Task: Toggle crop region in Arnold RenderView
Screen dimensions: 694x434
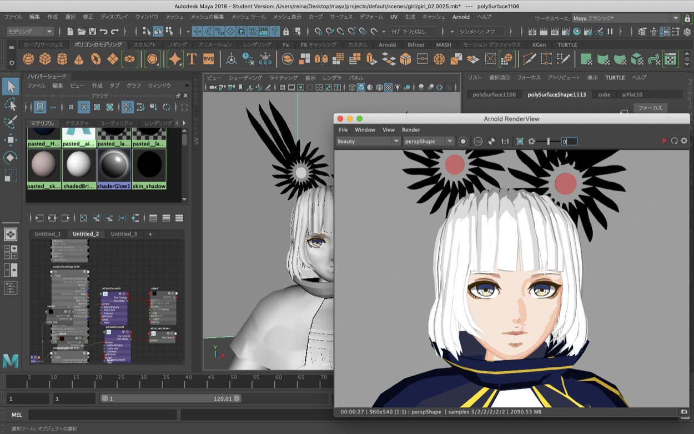Action: [520, 142]
